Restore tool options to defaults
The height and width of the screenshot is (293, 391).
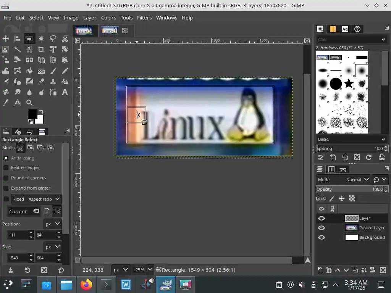click(x=61, y=270)
